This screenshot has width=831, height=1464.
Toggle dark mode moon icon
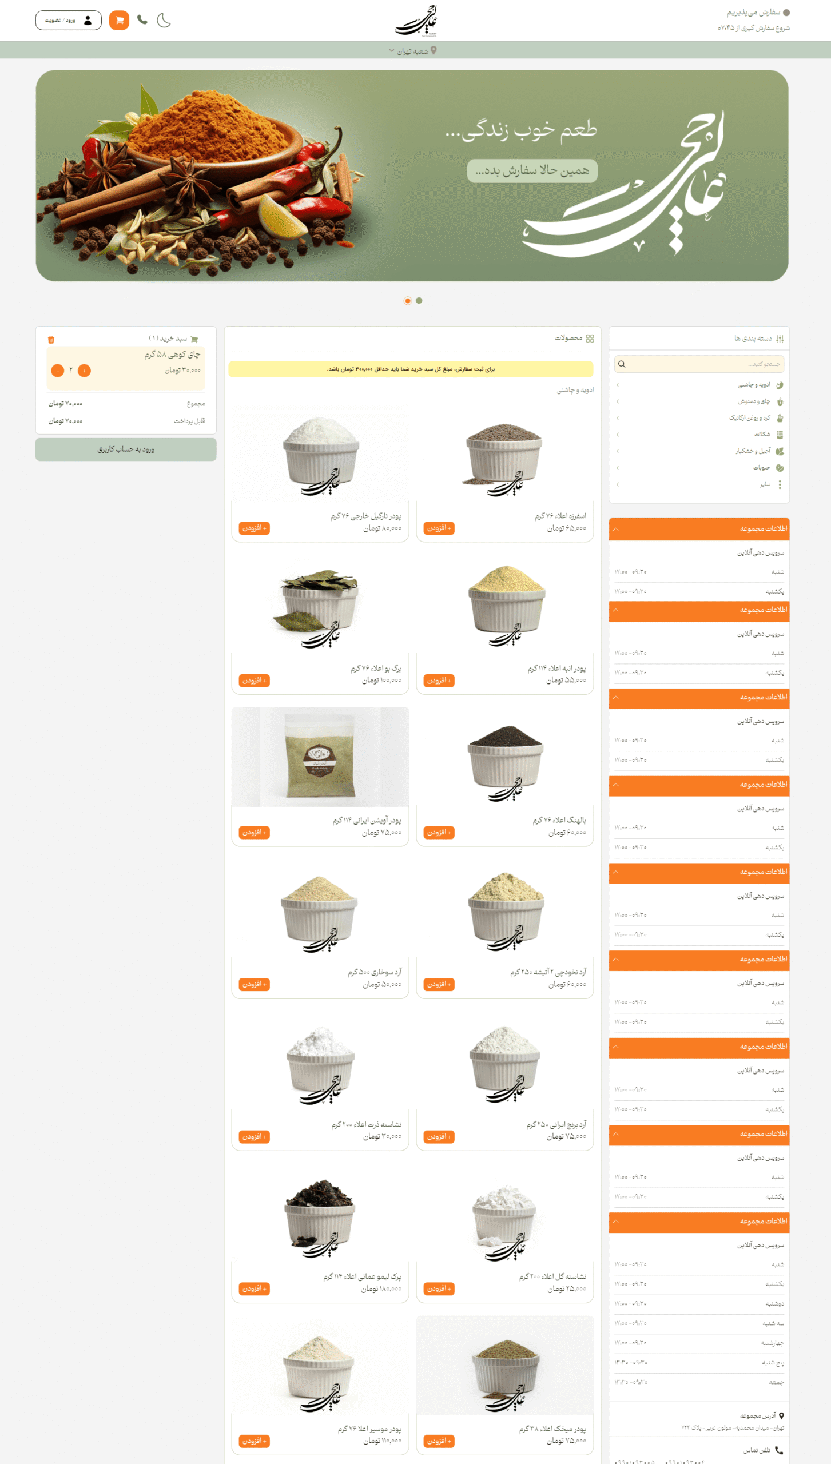pyautogui.click(x=164, y=21)
